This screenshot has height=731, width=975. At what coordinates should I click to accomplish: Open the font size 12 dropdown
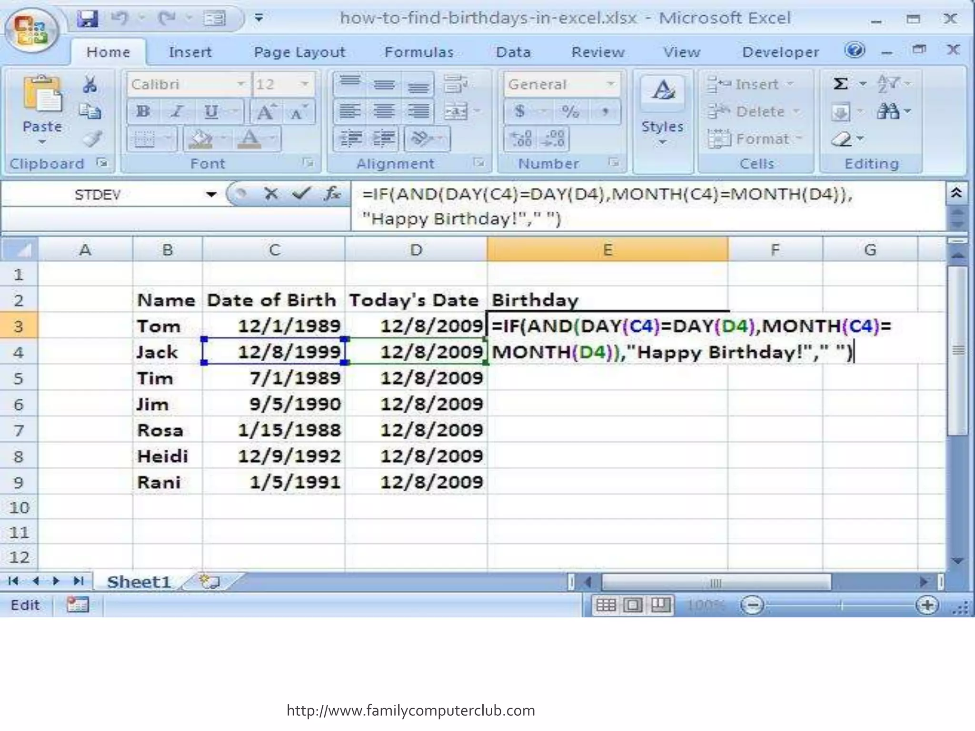coord(305,84)
